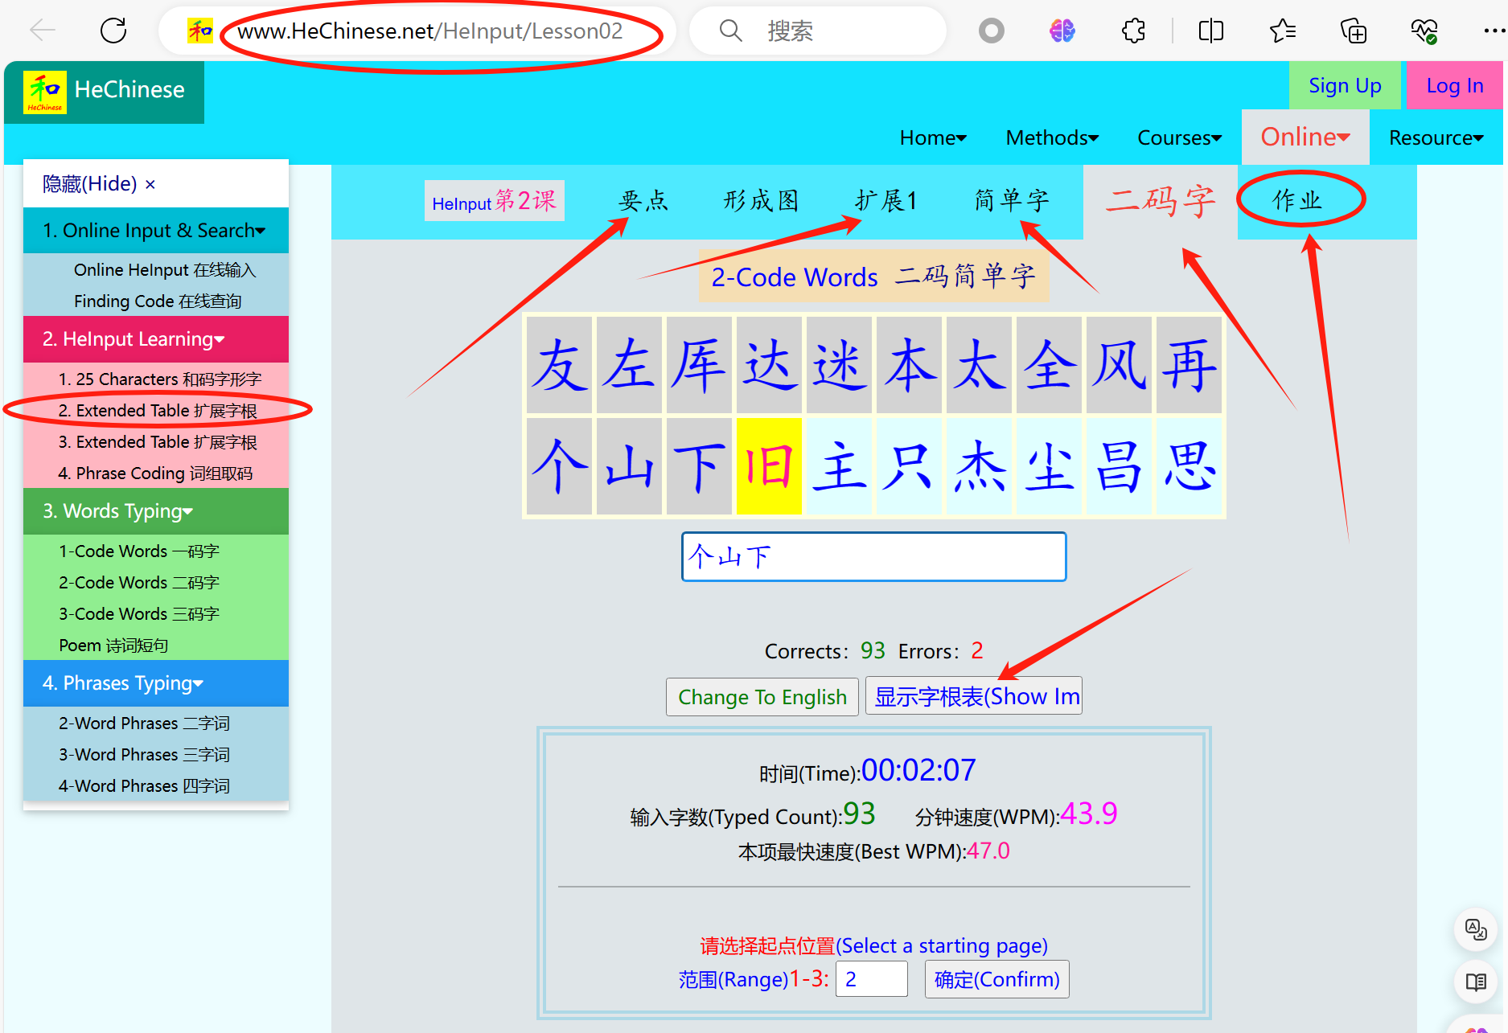This screenshot has width=1508, height=1033.
Task: Expand Resource dropdown menu
Action: coord(1436,138)
